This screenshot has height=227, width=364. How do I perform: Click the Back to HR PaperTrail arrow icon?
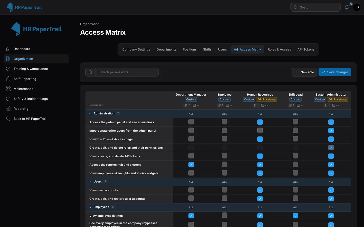coord(8,119)
